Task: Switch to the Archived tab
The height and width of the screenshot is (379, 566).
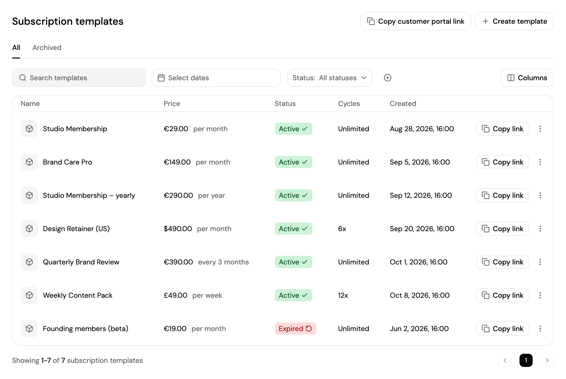Action: [47, 48]
